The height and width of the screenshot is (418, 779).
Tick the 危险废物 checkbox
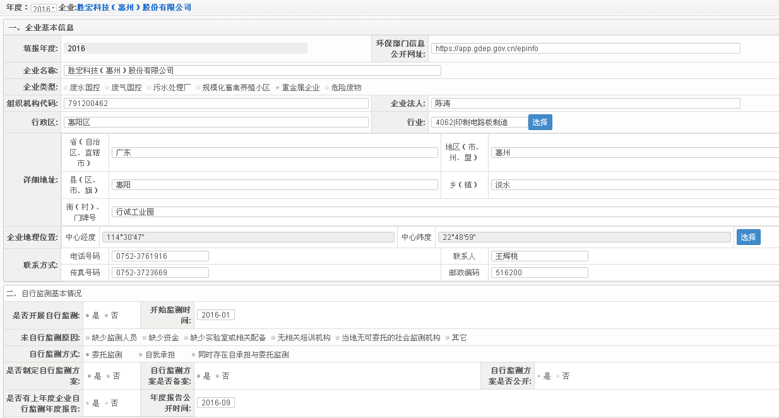(327, 88)
